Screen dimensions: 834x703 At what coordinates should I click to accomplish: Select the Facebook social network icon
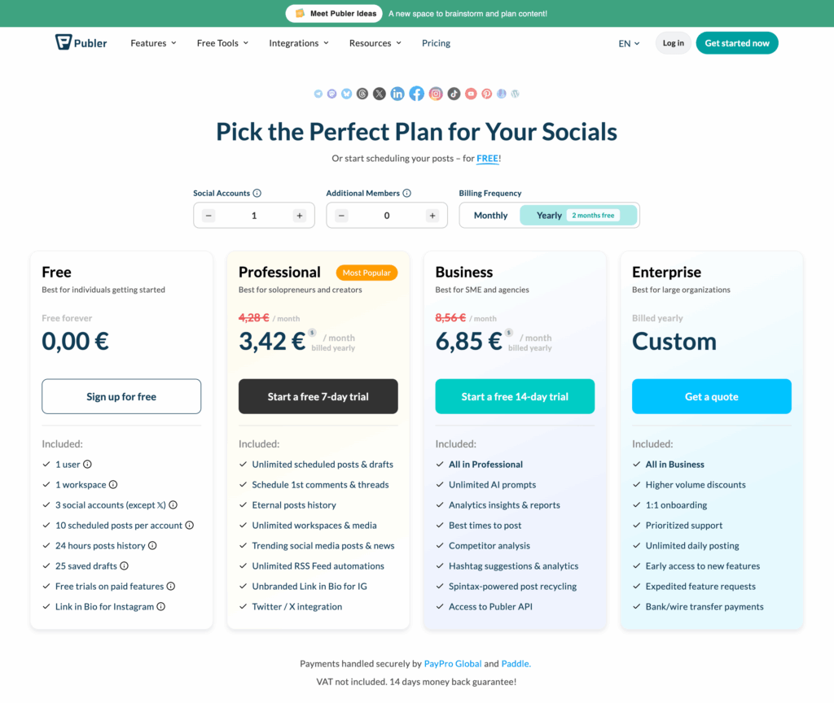click(416, 94)
